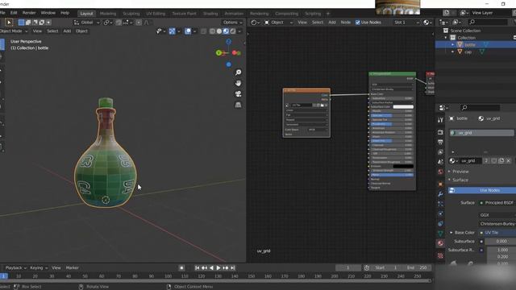Toggle the show gizmo button
Viewport: 516px width, 290px height.
click(x=172, y=31)
